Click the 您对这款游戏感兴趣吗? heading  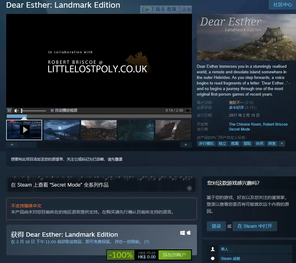[233, 183]
